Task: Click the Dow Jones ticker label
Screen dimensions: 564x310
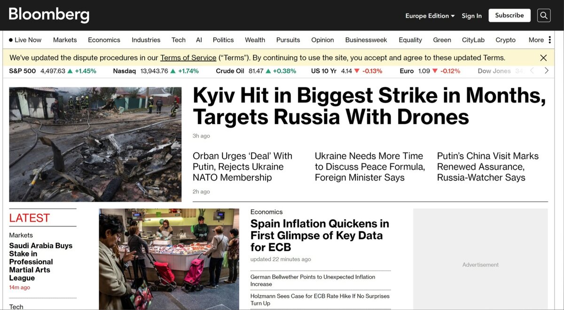Action: click(x=494, y=71)
